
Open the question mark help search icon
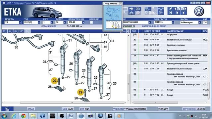[138, 9]
